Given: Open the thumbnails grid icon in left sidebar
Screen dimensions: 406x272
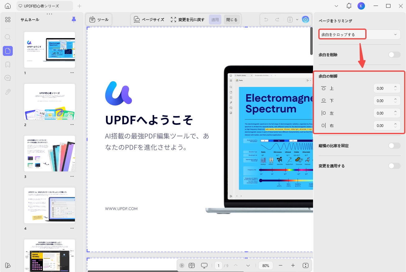Looking at the screenshot, I should pos(8,20).
